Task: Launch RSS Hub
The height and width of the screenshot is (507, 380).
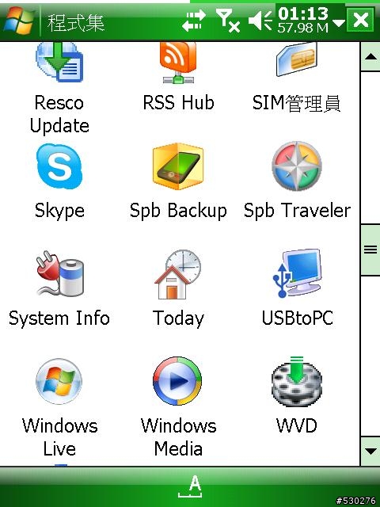Action: coord(178,62)
